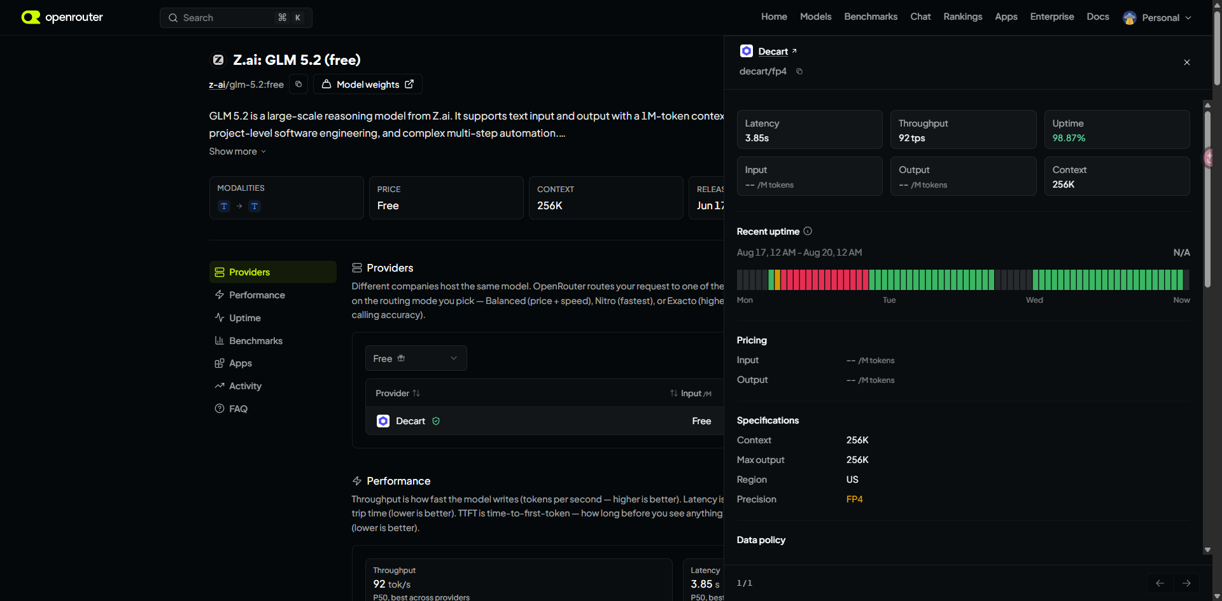Copy the z-ai/glm-5.2:free model slug

pos(298,84)
